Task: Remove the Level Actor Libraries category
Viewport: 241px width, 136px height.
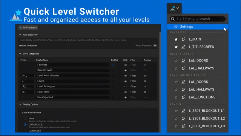Action: coord(145,76)
